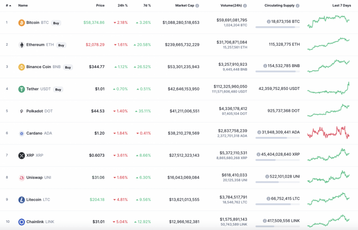This screenshot has height=230, width=358.
Task: Click the Market Cap info icon
Action: click(x=197, y=6)
